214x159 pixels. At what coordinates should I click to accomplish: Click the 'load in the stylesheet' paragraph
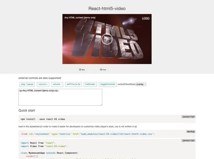click(x=78, y=127)
